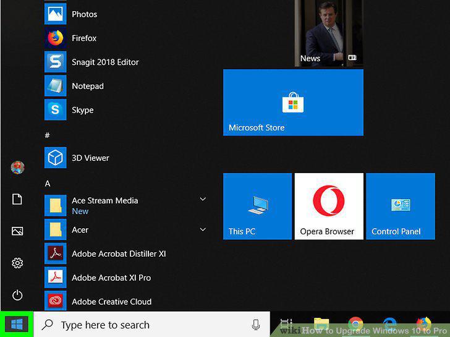This screenshot has height=337, width=450.
Task: Click the Type here to search box
Action: (x=151, y=325)
